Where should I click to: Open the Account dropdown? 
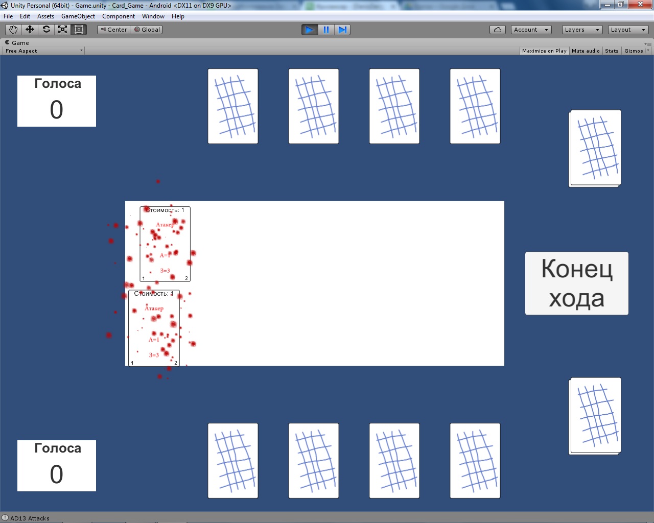pos(531,30)
